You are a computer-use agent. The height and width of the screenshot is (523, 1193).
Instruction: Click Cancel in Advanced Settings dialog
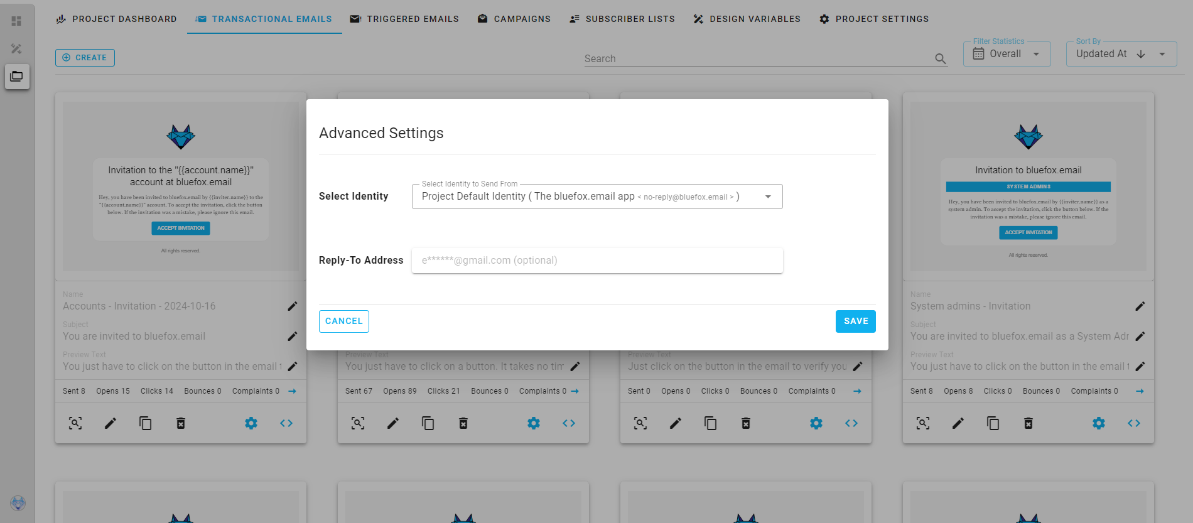343,321
